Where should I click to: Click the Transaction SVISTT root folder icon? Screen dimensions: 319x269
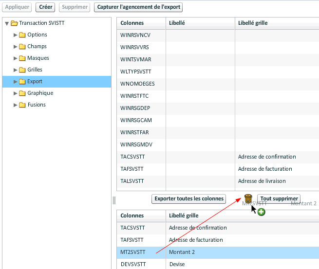pos(14,23)
